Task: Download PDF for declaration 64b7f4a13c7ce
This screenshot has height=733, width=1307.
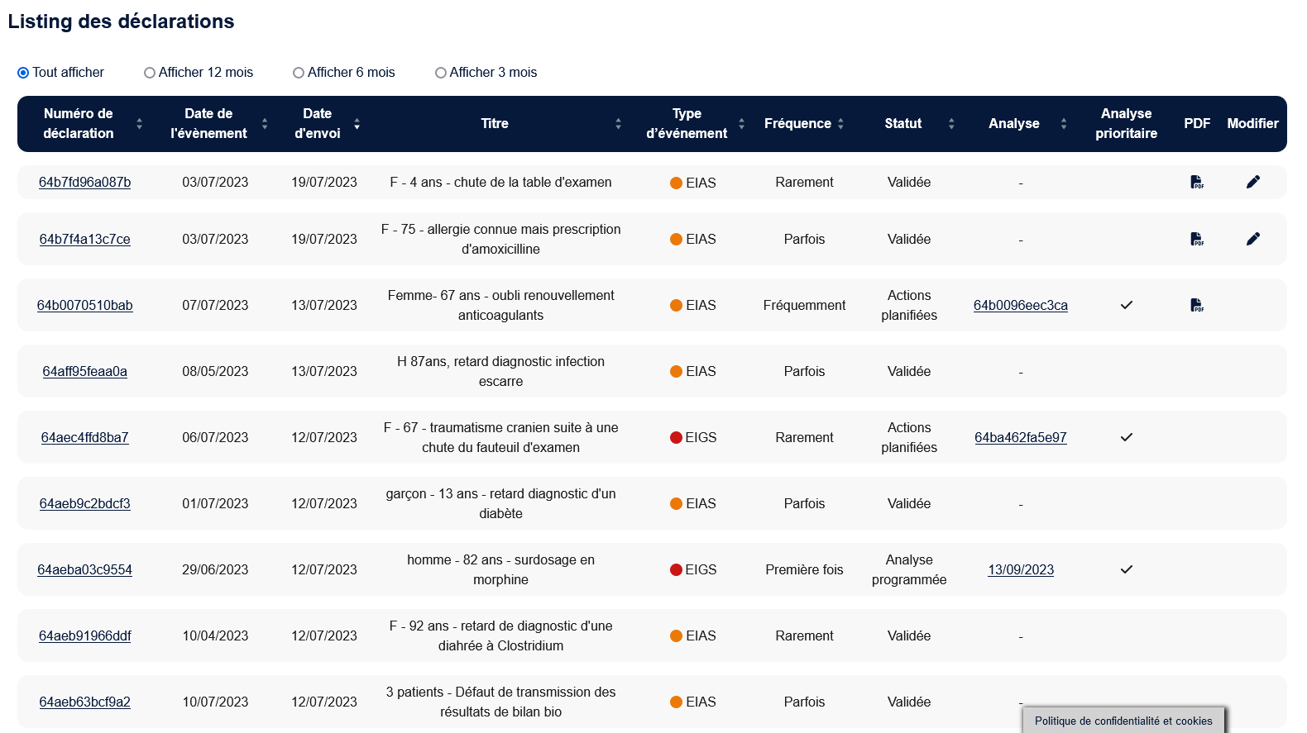Action: pos(1196,239)
